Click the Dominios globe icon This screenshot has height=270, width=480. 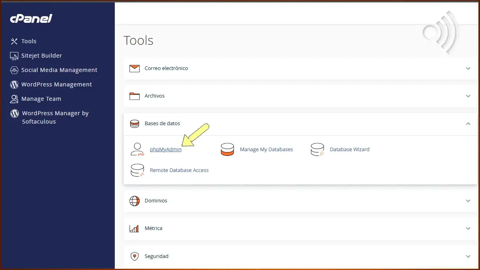[x=134, y=200]
